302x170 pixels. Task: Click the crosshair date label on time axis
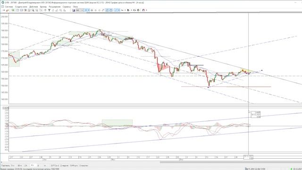point(249,157)
